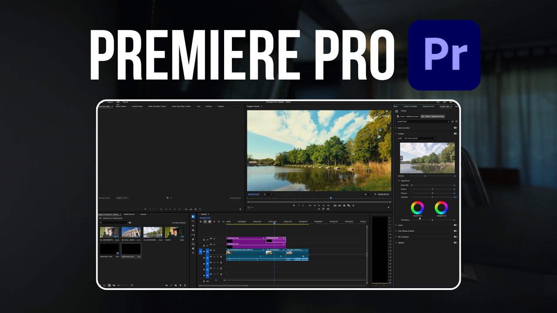This screenshot has height=313, width=557.
Task: Click the Extract button in Program monitor
Action: click(x=339, y=205)
